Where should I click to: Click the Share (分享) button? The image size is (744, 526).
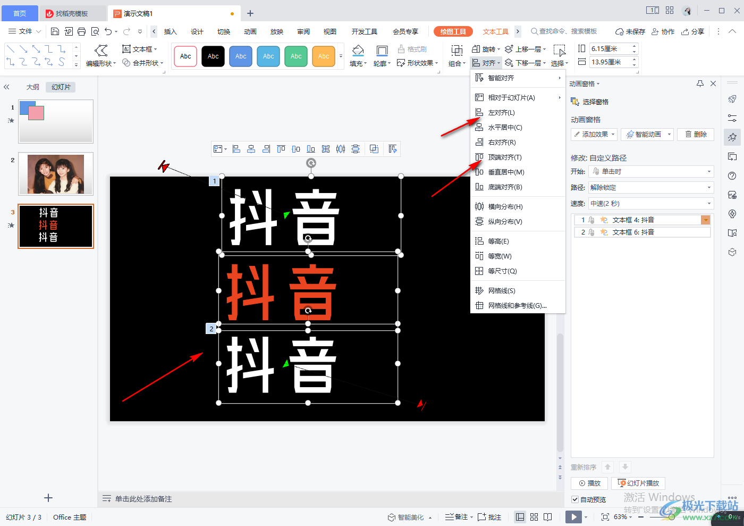pyautogui.click(x=693, y=31)
